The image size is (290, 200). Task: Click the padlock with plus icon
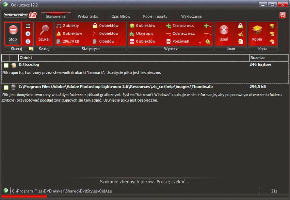click(x=241, y=26)
